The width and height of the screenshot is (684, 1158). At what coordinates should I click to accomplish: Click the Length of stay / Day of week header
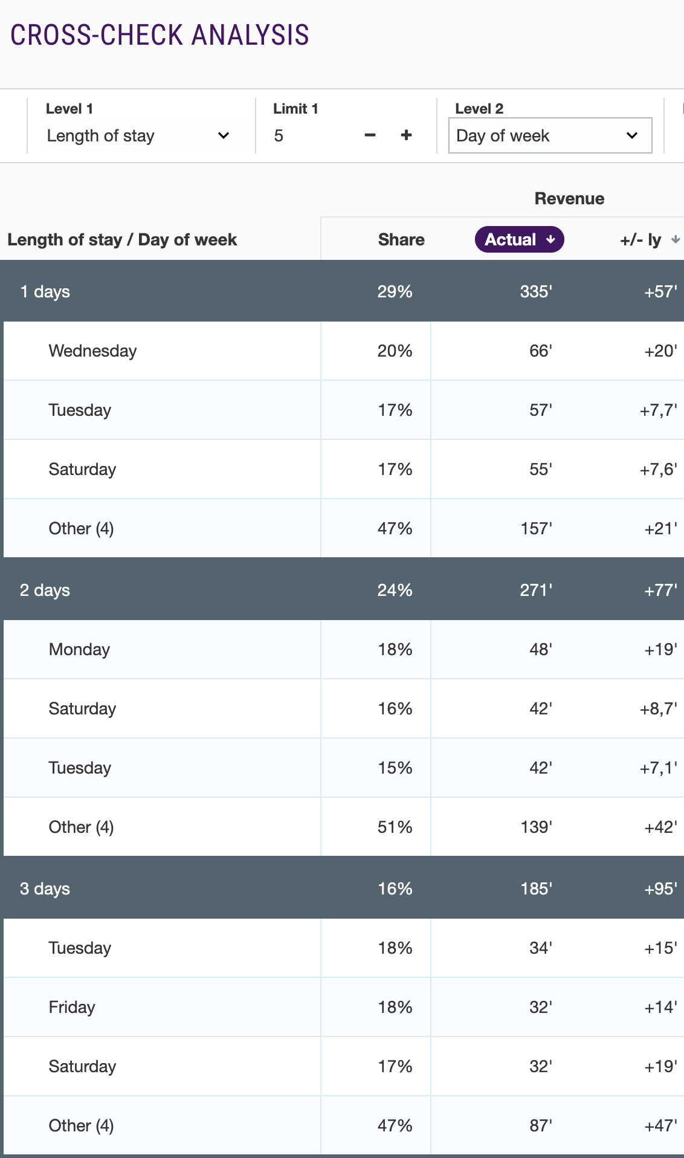[x=122, y=239]
